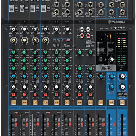This screenshot has height=136, width=136.
Task: Turn the SEND MASTER AUX2 knob
Action: (x=112, y=87)
